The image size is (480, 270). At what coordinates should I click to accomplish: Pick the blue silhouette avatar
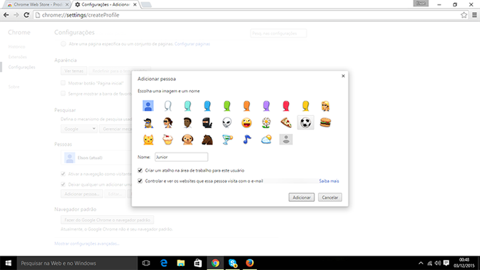coord(207,106)
